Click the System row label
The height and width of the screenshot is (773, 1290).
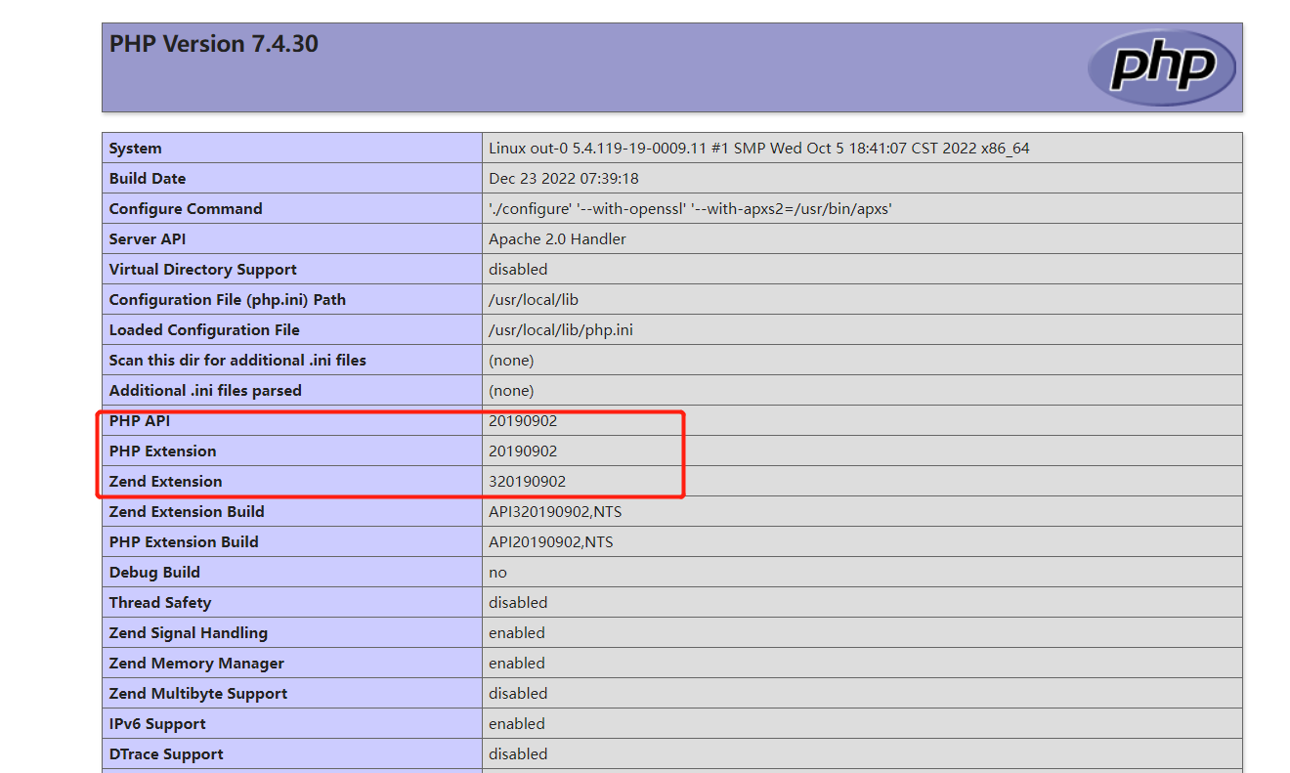pyautogui.click(x=136, y=149)
